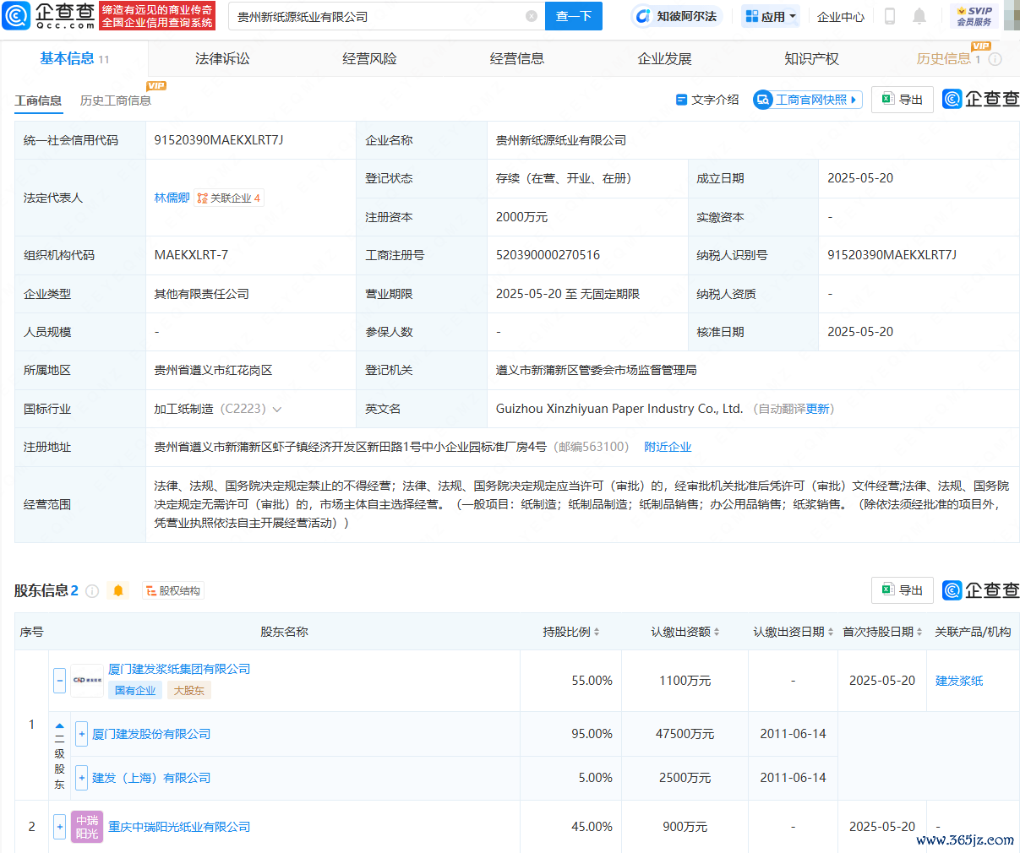The width and height of the screenshot is (1020, 853).
Task: Click the 大股东 tag
Action: pyautogui.click(x=189, y=690)
